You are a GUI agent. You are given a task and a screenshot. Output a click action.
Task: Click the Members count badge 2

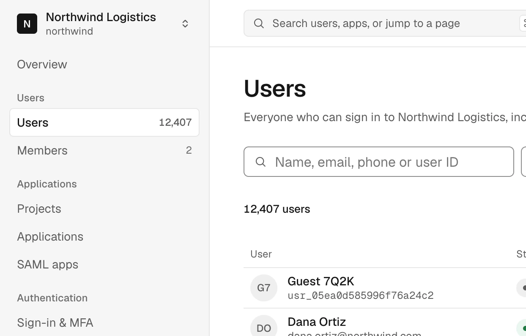click(x=189, y=150)
